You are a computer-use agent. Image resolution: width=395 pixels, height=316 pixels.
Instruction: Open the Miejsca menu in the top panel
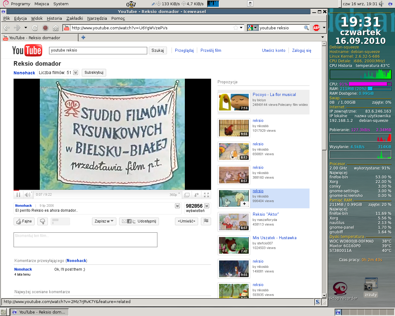pos(42,4)
